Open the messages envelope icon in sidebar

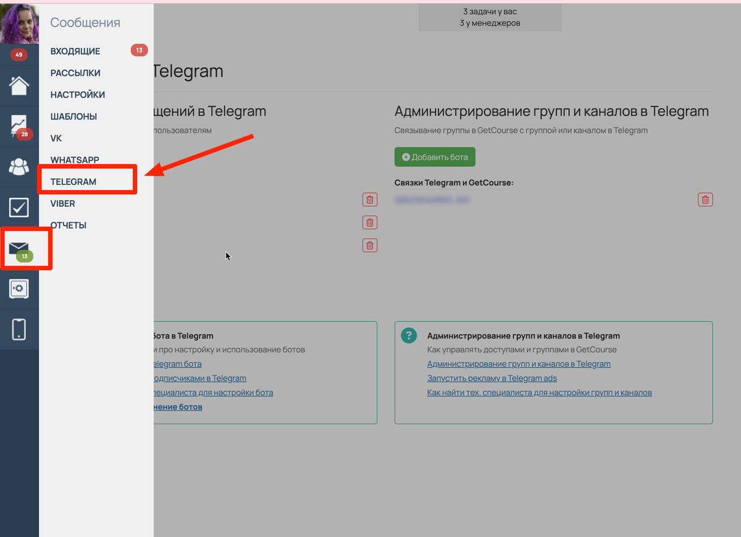[19, 248]
